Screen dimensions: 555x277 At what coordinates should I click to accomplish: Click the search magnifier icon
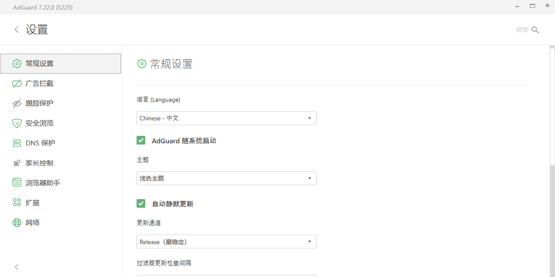(535, 30)
